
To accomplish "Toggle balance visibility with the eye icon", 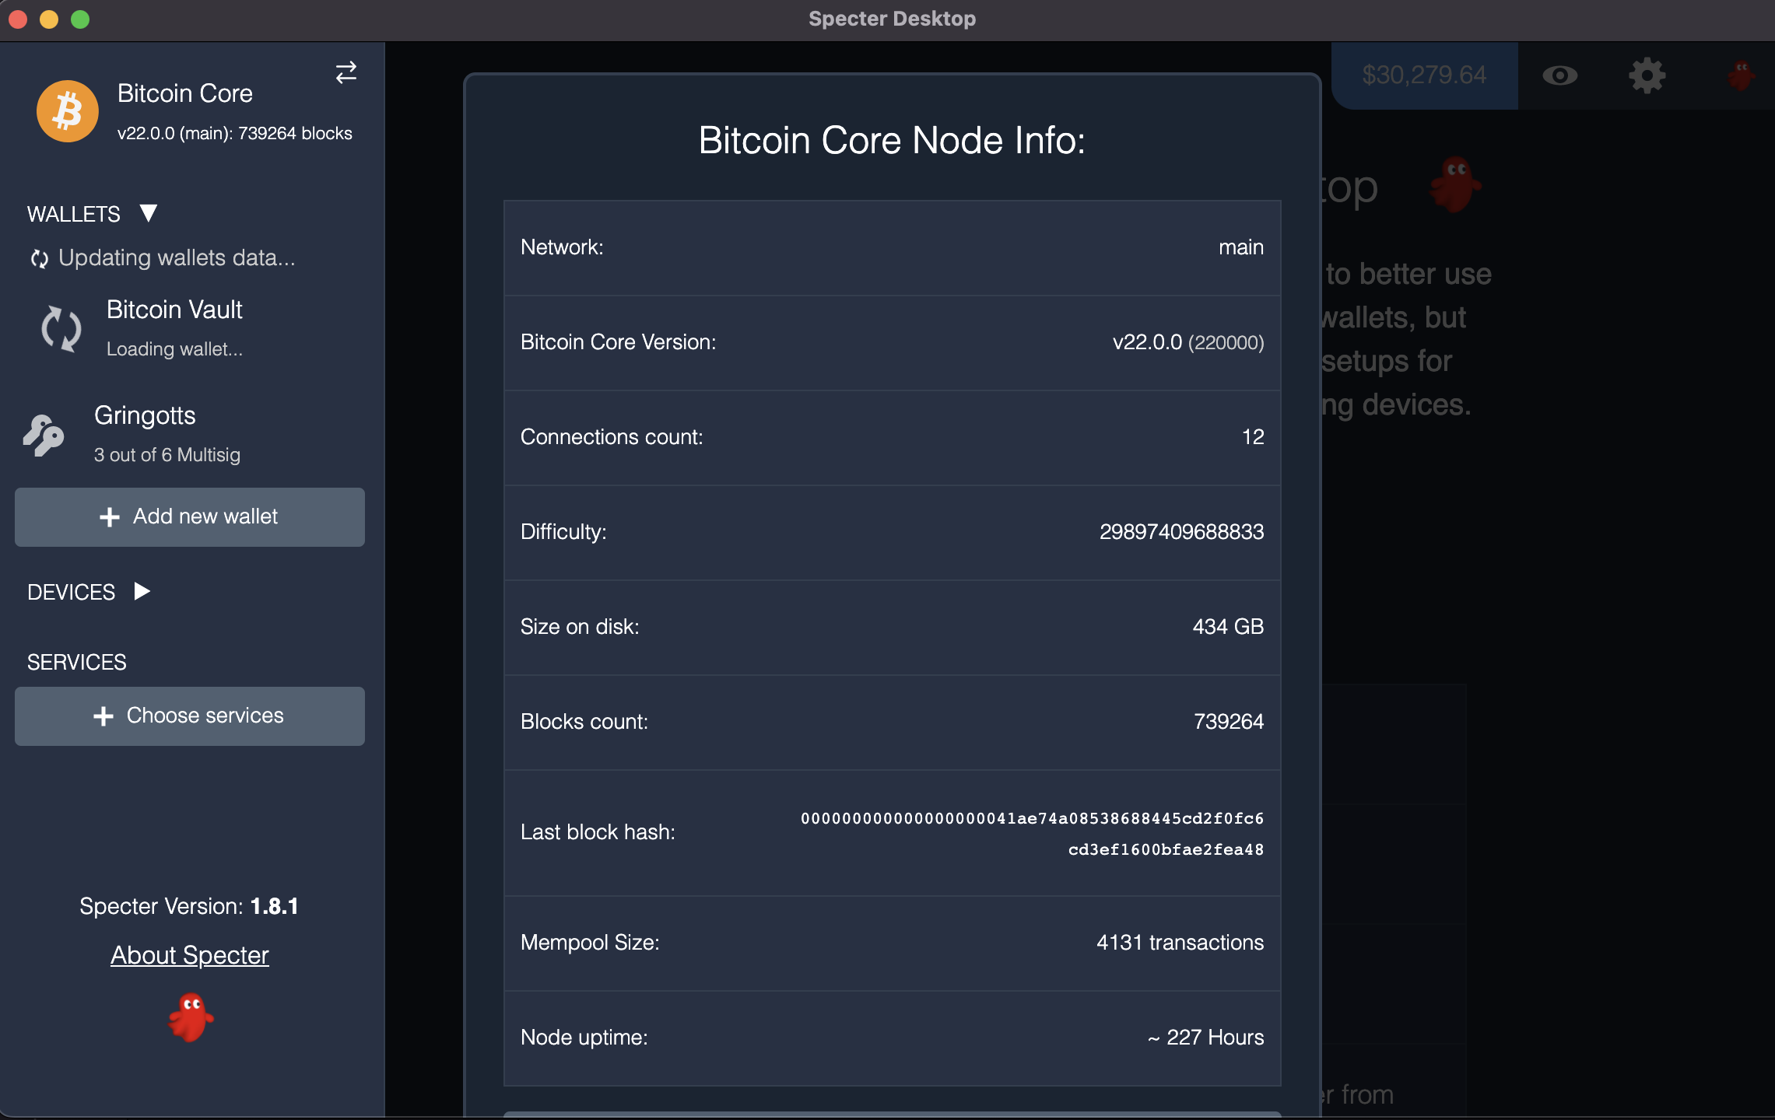I will [1561, 75].
